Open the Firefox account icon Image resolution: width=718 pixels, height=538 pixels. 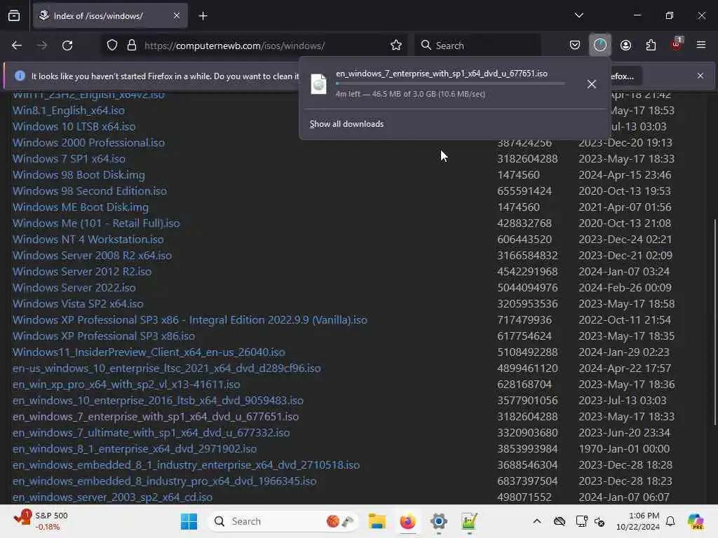coord(625,46)
